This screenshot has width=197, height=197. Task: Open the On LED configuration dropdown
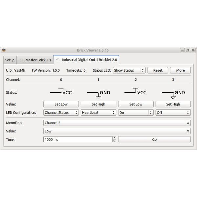(136, 112)
